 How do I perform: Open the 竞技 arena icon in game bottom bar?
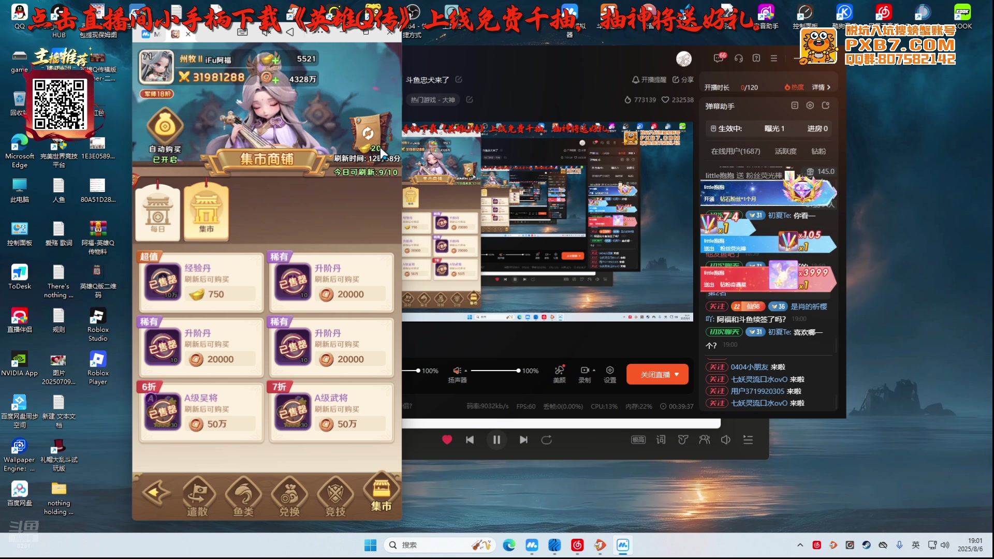pyautogui.click(x=335, y=496)
